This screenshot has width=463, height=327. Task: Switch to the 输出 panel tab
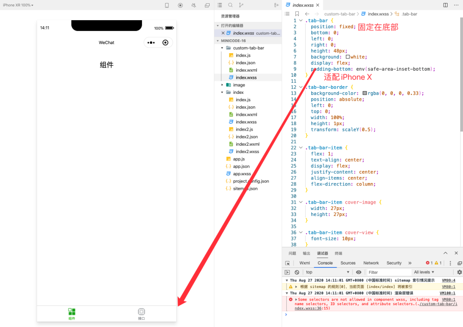click(307, 254)
